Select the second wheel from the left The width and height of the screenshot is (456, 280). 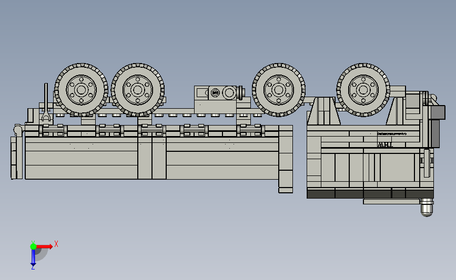[x=138, y=90]
